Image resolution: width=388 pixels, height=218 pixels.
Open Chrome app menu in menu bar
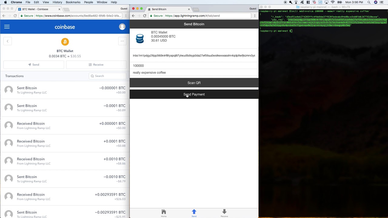tap(16, 2)
